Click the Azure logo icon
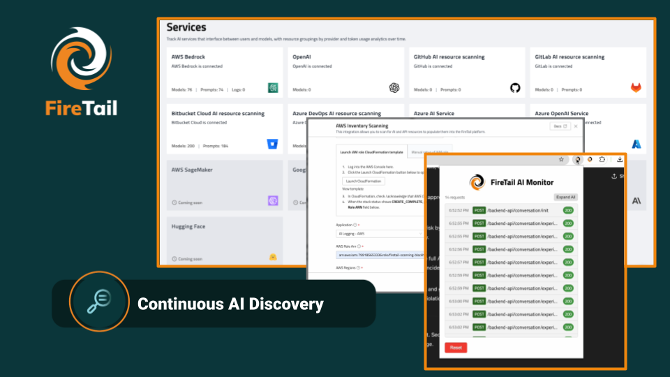The height and width of the screenshot is (377, 670). pyautogui.click(x=636, y=144)
